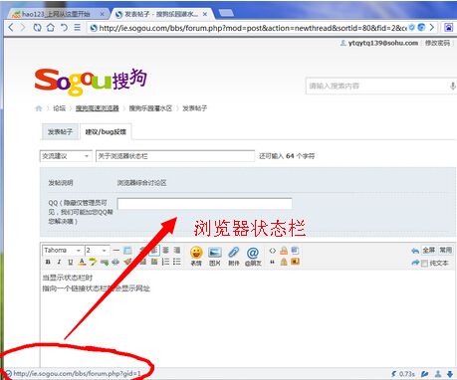Click the undo closed tab icon
This screenshot has width=457, height=380.
tap(64, 27)
